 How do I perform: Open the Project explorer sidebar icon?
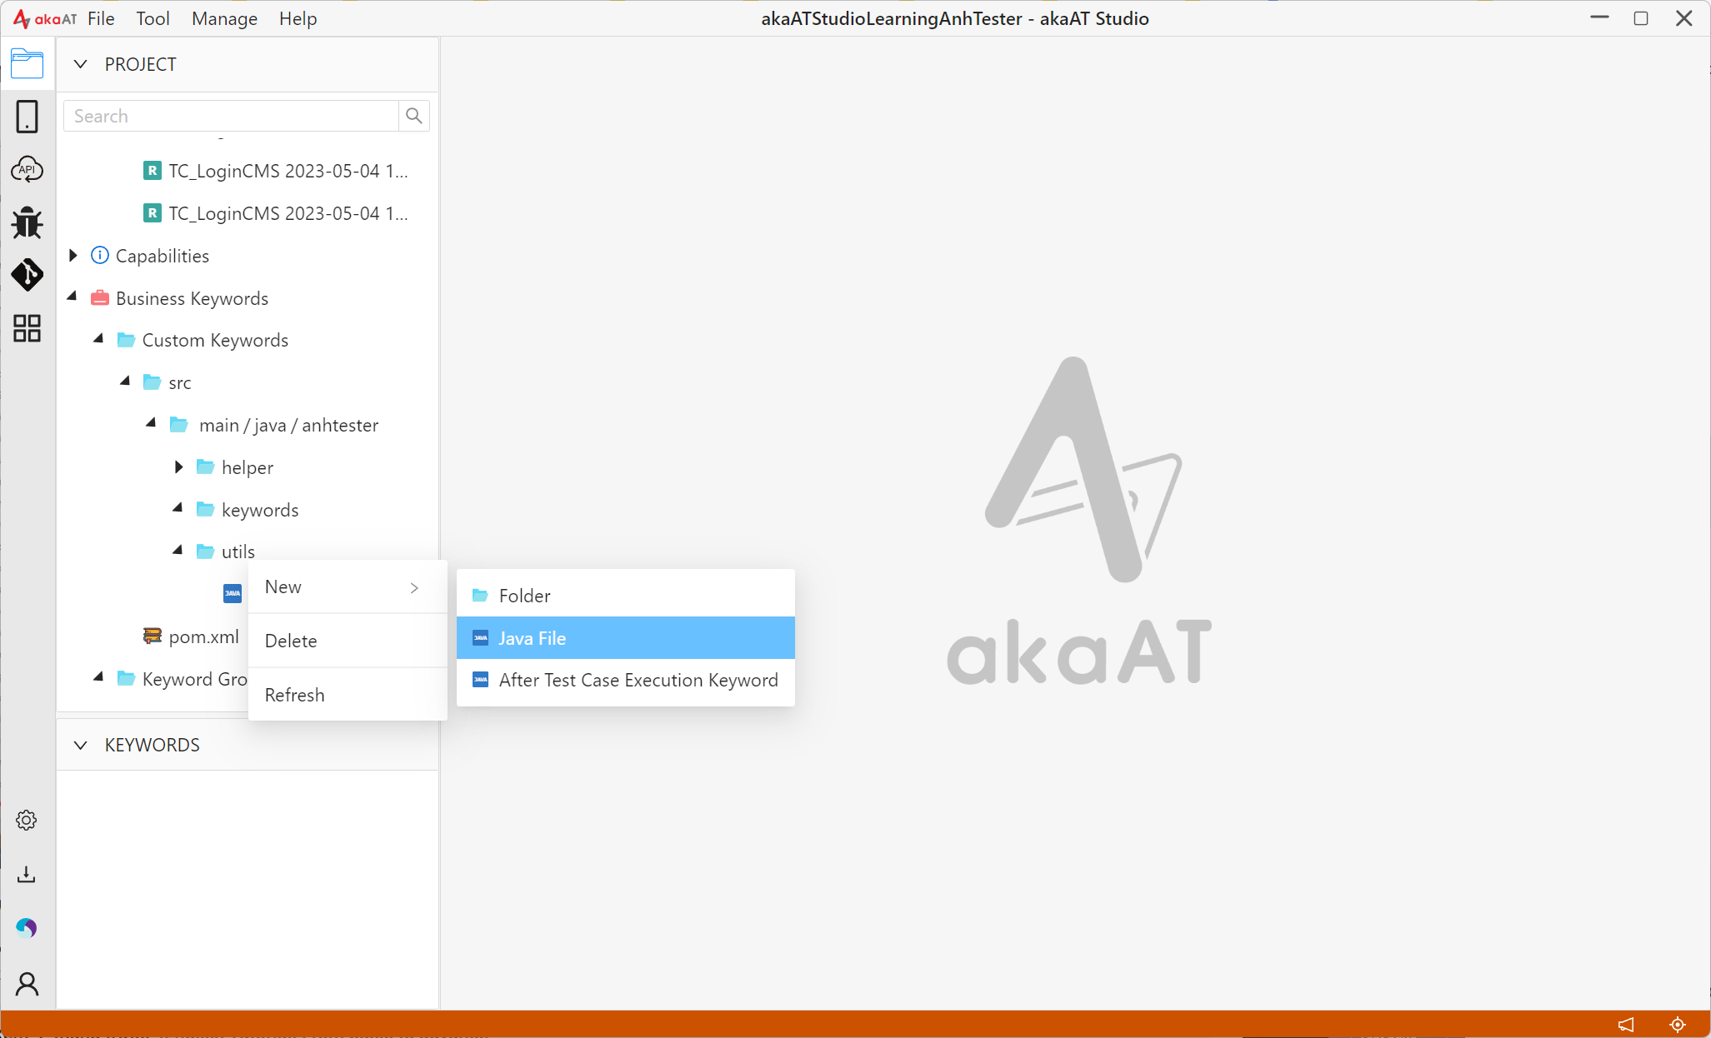point(28,63)
